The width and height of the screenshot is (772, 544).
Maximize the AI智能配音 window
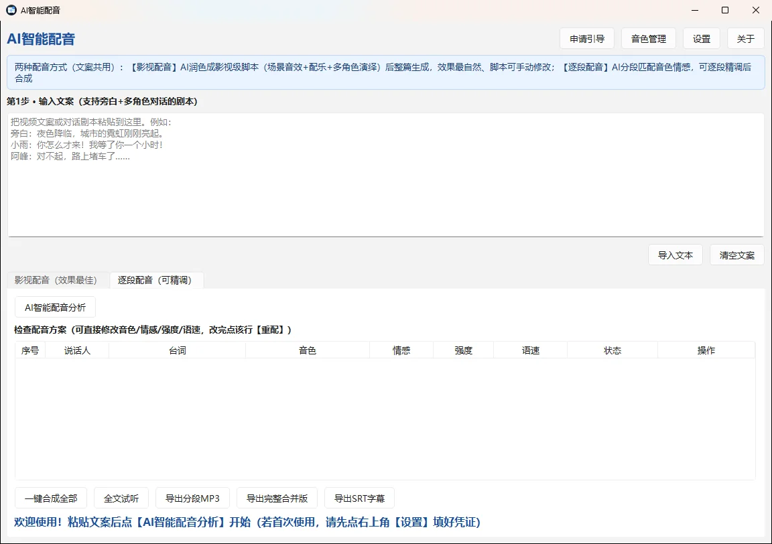point(724,10)
